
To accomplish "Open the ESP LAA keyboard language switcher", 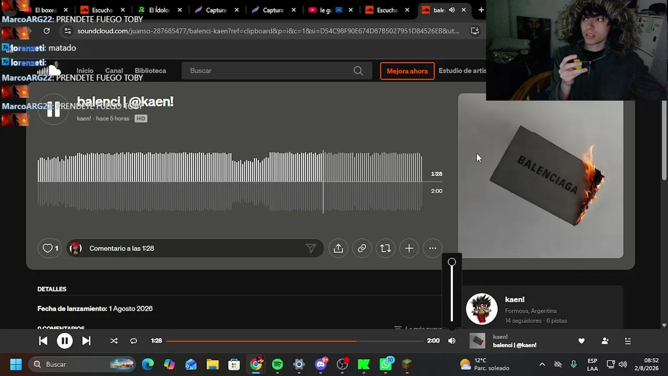I will click(592, 365).
